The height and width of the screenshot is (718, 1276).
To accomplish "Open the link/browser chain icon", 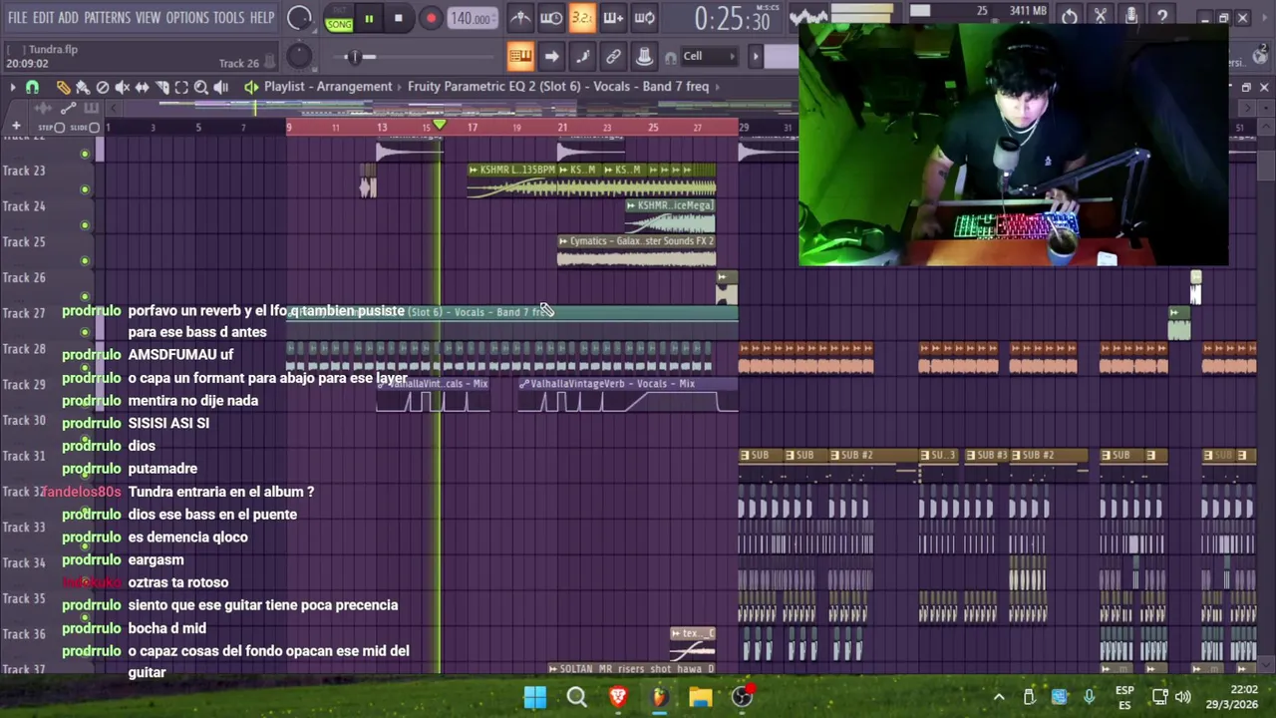I will tap(613, 56).
